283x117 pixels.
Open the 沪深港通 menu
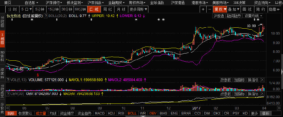click(178, 3)
